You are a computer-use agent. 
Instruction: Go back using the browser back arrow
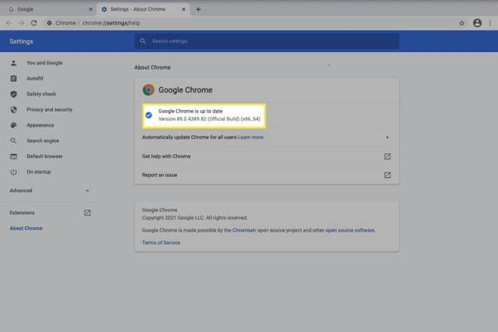[x=9, y=23]
